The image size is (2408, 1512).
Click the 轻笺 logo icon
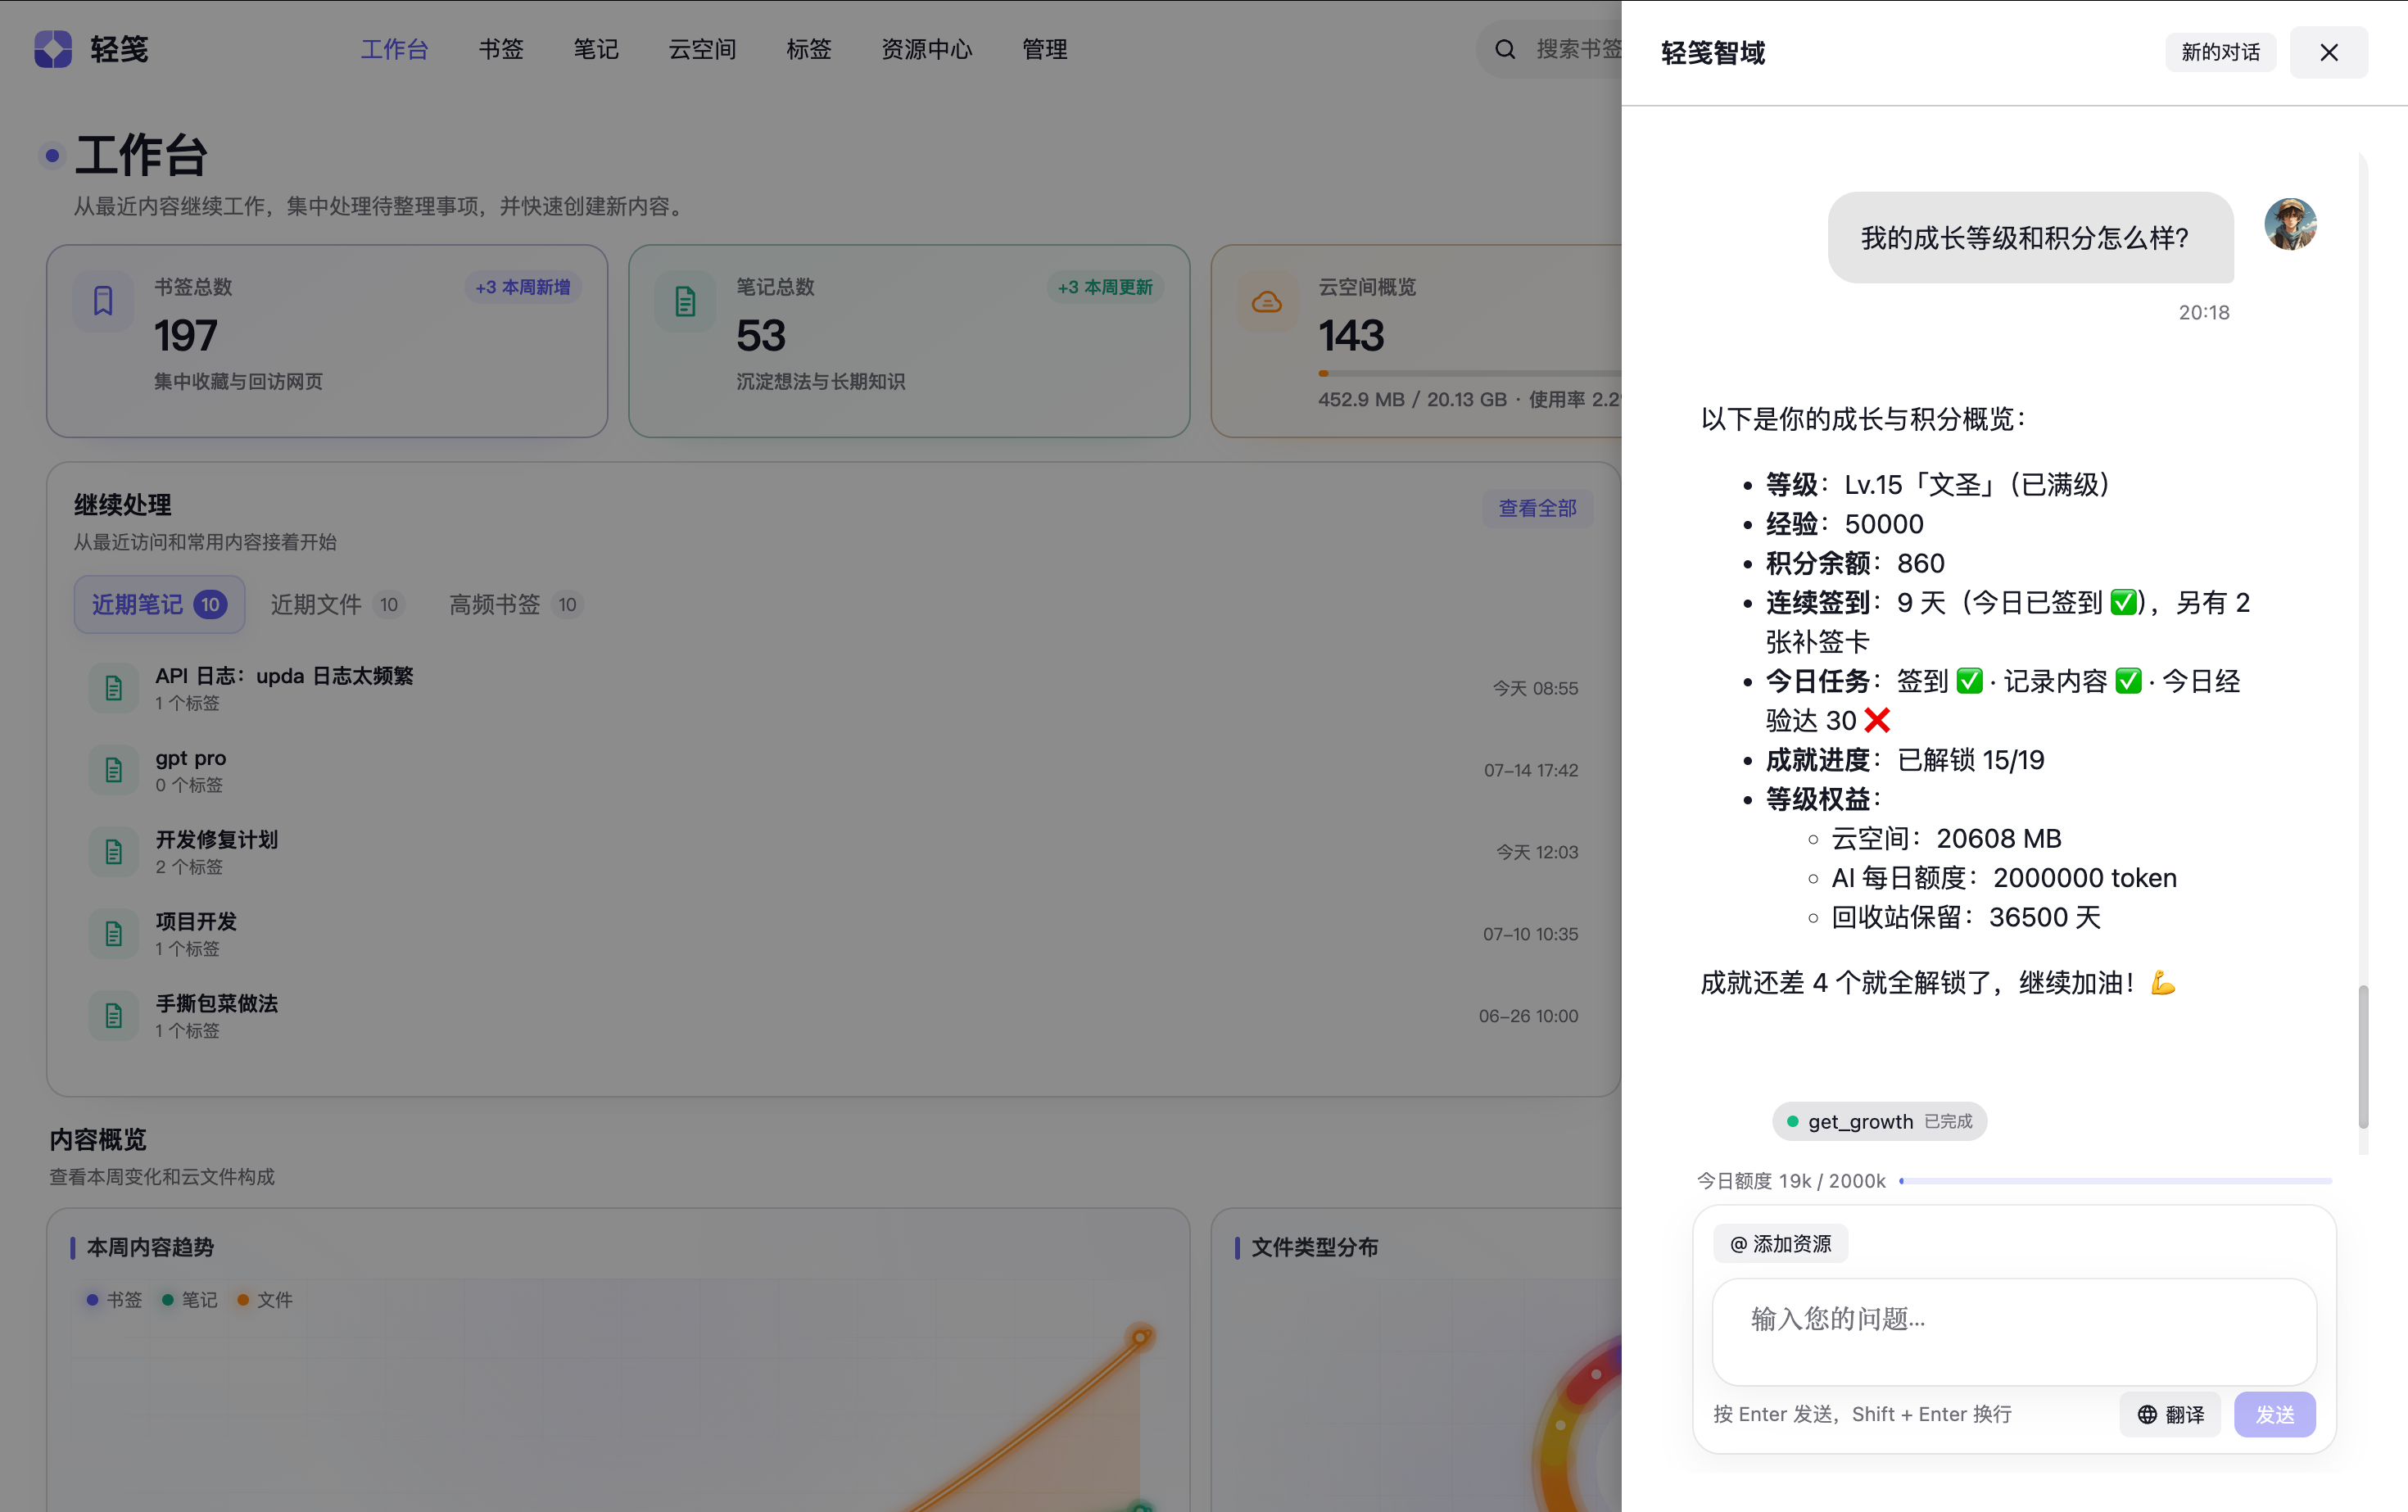tap(53, 49)
